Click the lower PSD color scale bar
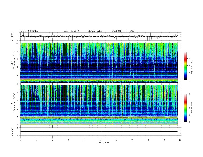 point(185,108)
